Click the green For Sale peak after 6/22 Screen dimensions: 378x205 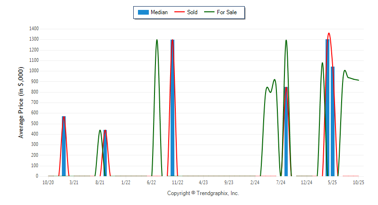tap(157, 40)
